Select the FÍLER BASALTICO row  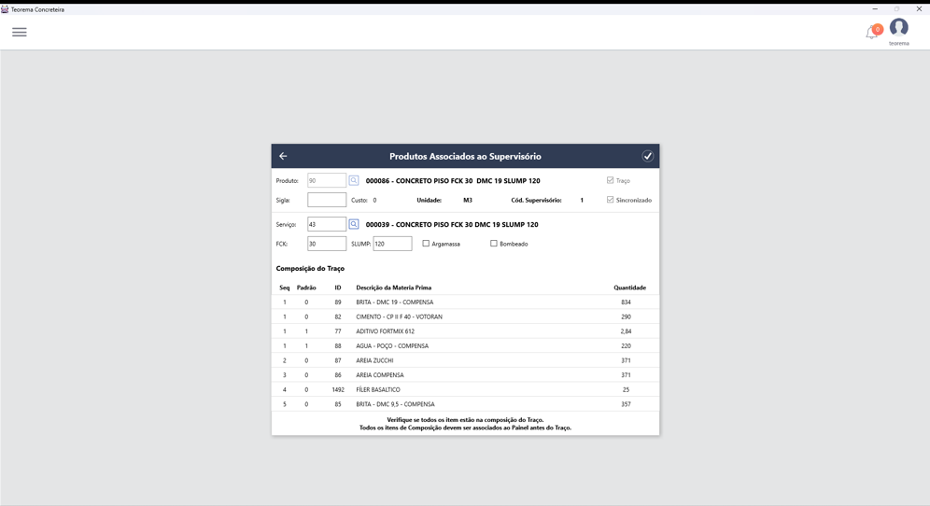click(465, 389)
